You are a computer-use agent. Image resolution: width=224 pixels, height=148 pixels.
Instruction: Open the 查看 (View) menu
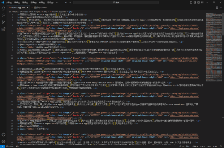click(x=34, y=3)
